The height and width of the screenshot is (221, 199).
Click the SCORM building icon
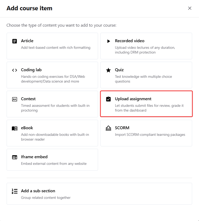pos(108,128)
